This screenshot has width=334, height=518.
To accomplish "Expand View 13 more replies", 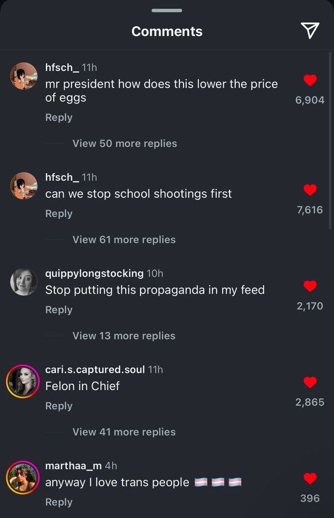I will 124,336.
